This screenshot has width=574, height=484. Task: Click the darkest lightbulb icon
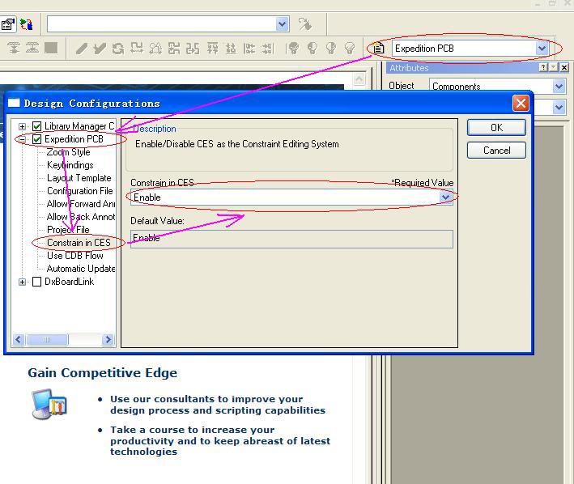click(294, 49)
